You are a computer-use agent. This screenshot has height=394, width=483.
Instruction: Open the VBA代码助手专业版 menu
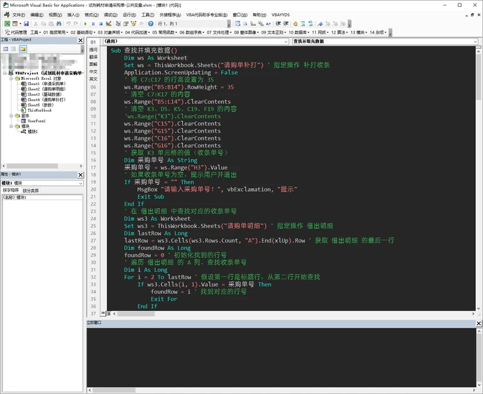coord(206,14)
